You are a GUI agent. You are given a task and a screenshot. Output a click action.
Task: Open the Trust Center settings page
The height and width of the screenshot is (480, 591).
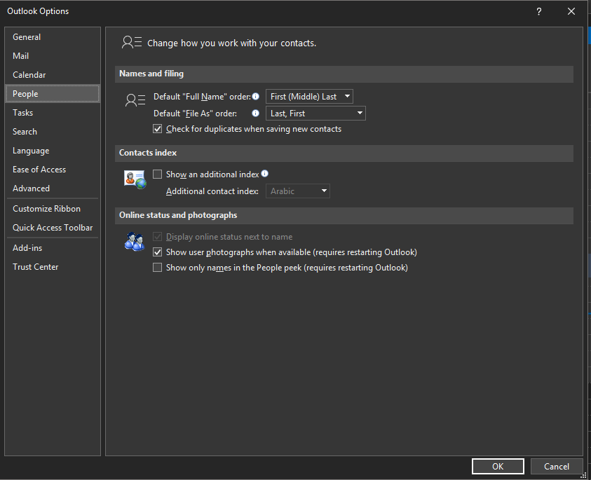(x=35, y=266)
